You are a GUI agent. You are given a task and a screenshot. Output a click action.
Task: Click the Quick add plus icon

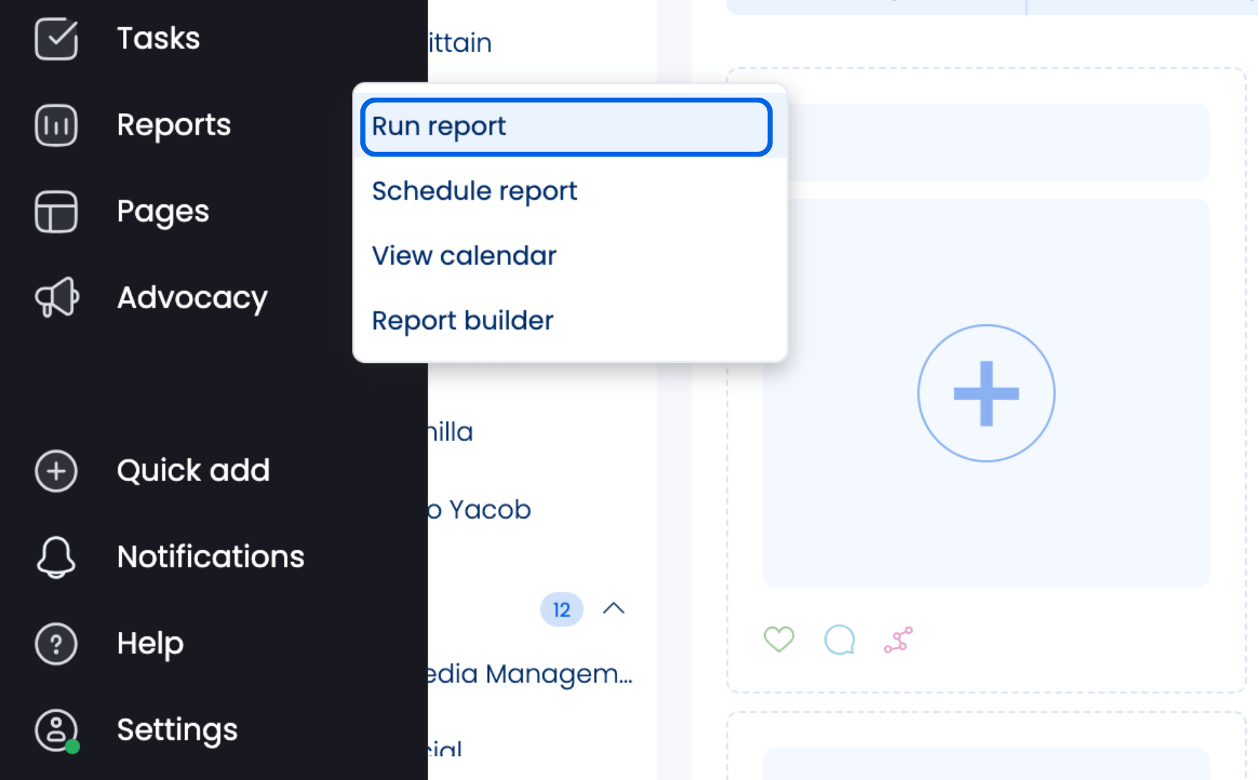pos(56,471)
